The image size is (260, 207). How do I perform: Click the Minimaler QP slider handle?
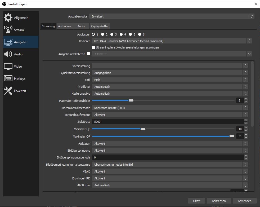pyautogui.click(x=143, y=129)
